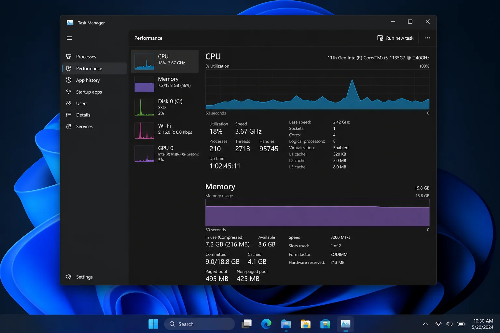
Task: Click the Committed 9.0/18.8 GB value
Action: click(x=223, y=261)
